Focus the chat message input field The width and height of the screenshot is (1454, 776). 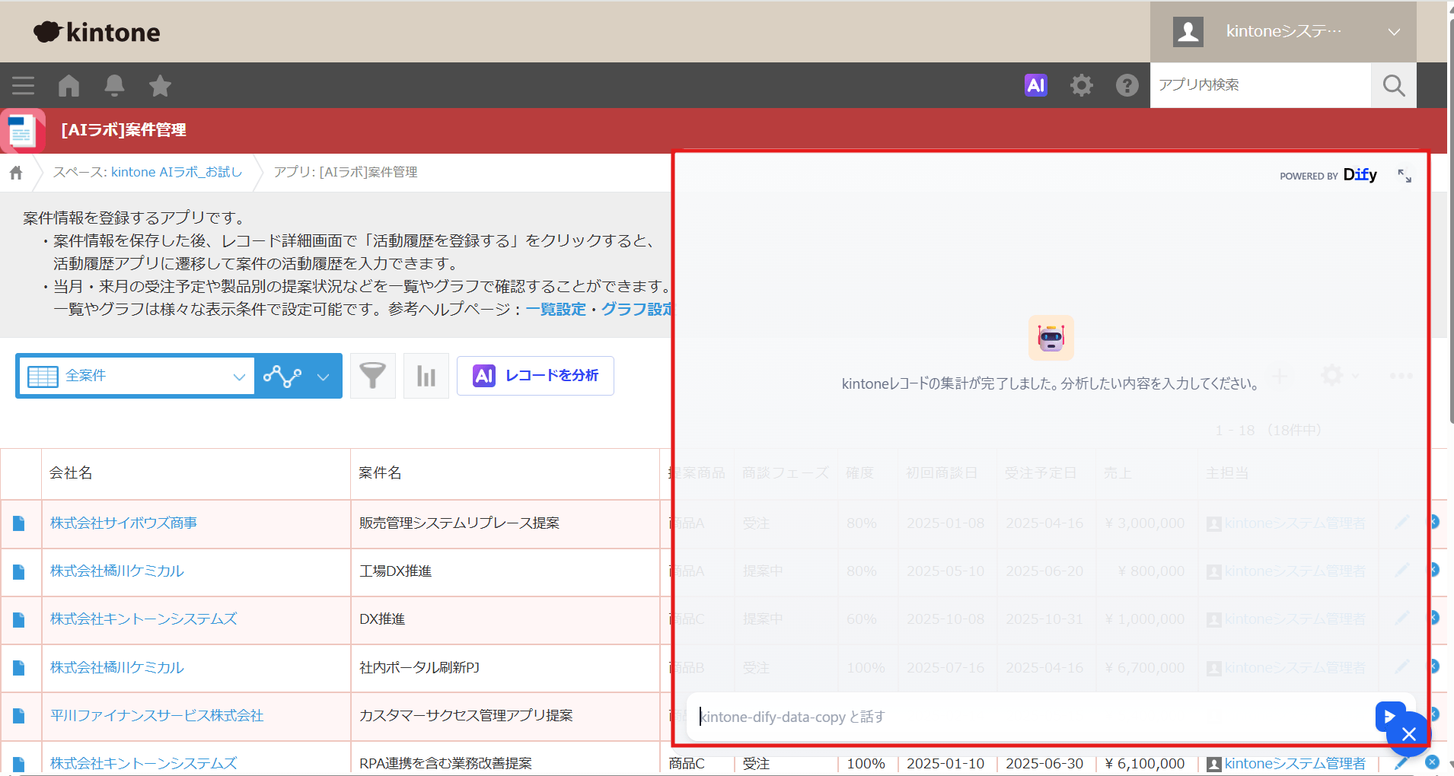tap(1028, 717)
